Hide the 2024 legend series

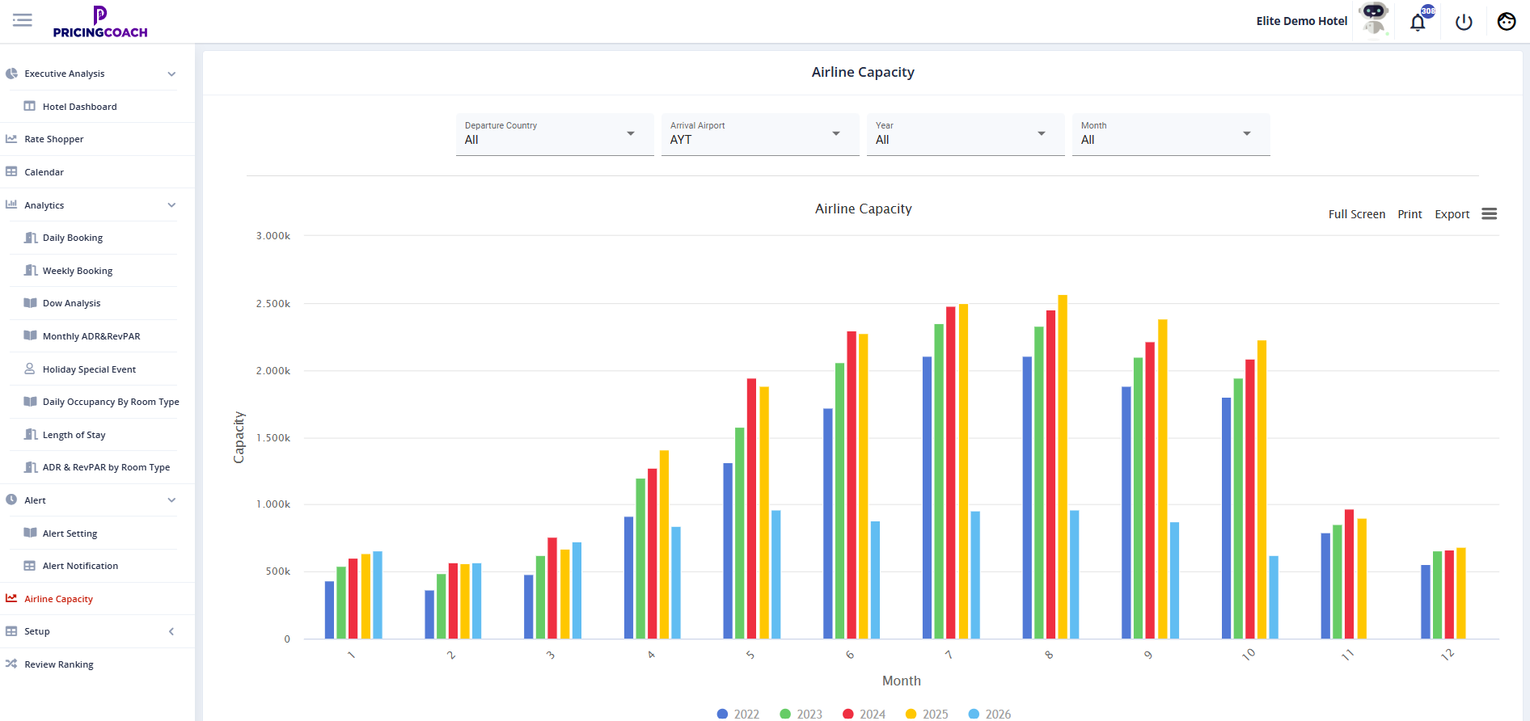click(x=864, y=714)
